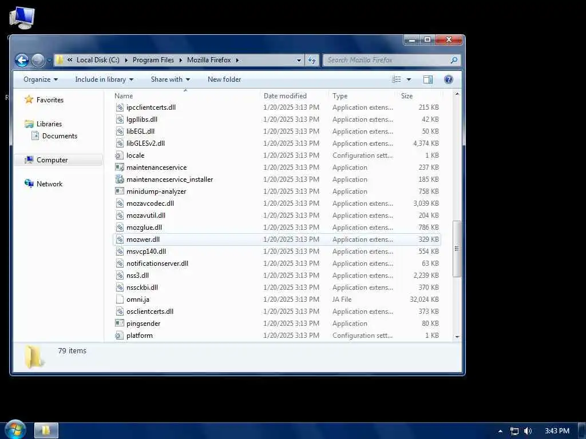Show hidden tray icons arrow

(500, 431)
